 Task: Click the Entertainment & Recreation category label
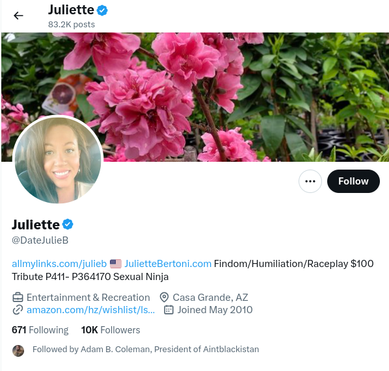pyautogui.click(x=88, y=297)
